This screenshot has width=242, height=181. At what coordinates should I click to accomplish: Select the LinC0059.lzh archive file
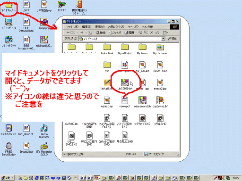pyautogui.click(x=125, y=84)
